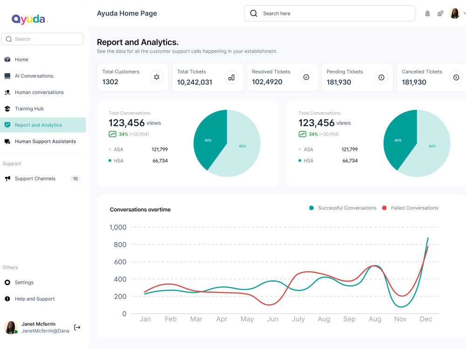Open Help and Support
Viewport: 466px width, 349px height.
click(43, 299)
